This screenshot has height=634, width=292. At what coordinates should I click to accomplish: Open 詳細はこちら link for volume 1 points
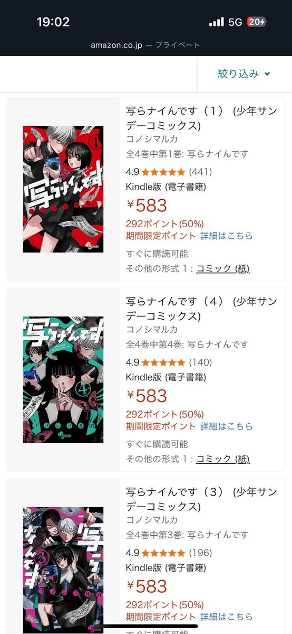click(227, 236)
